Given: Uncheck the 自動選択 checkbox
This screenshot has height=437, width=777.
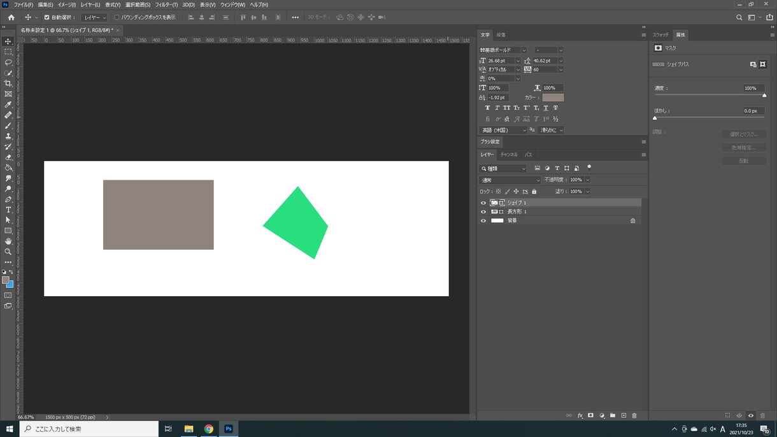Looking at the screenshot, I should (46, 17).
